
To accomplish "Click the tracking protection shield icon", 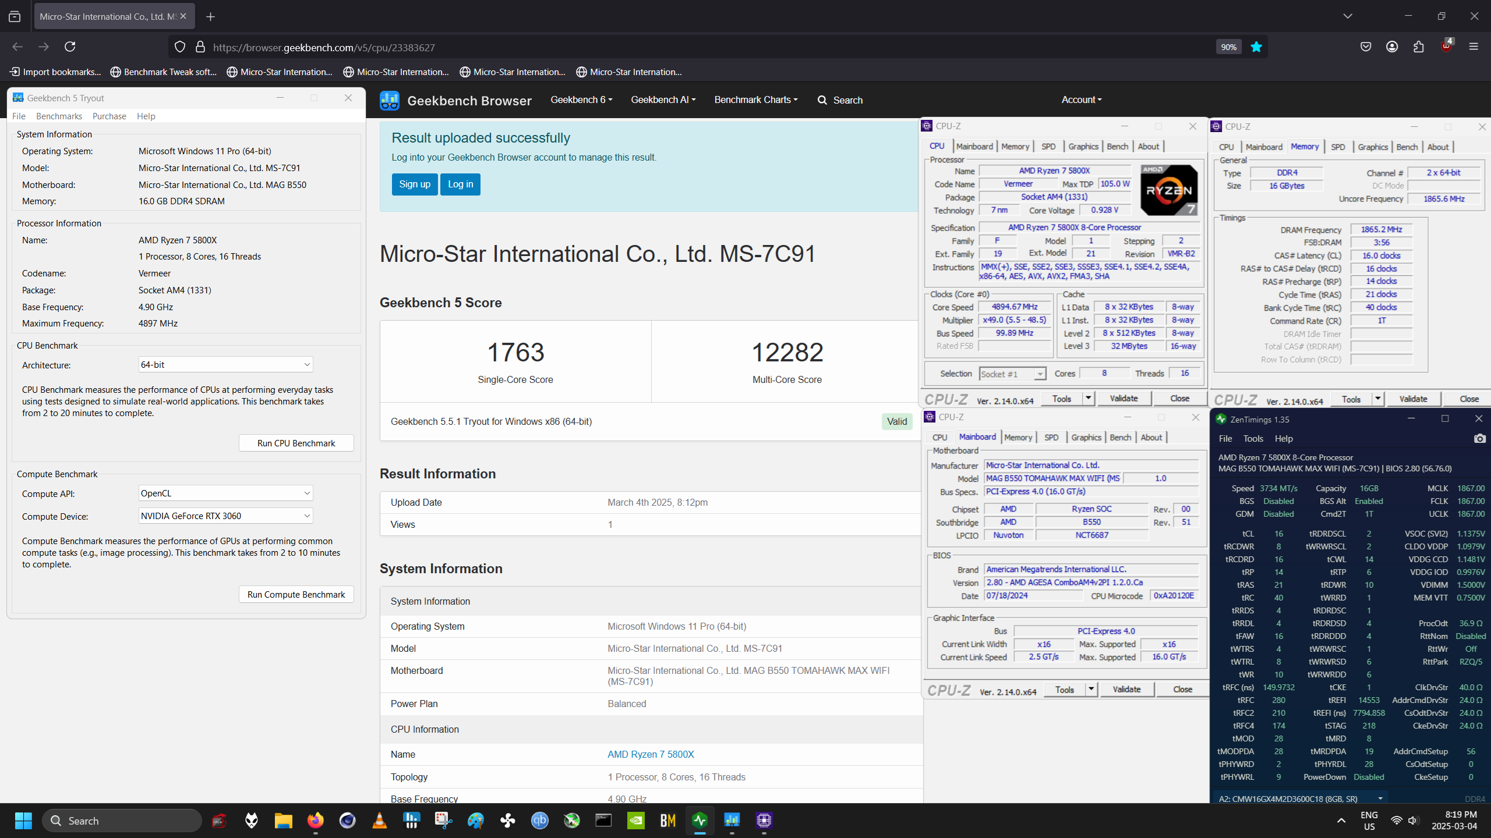I will pos(180,47).
